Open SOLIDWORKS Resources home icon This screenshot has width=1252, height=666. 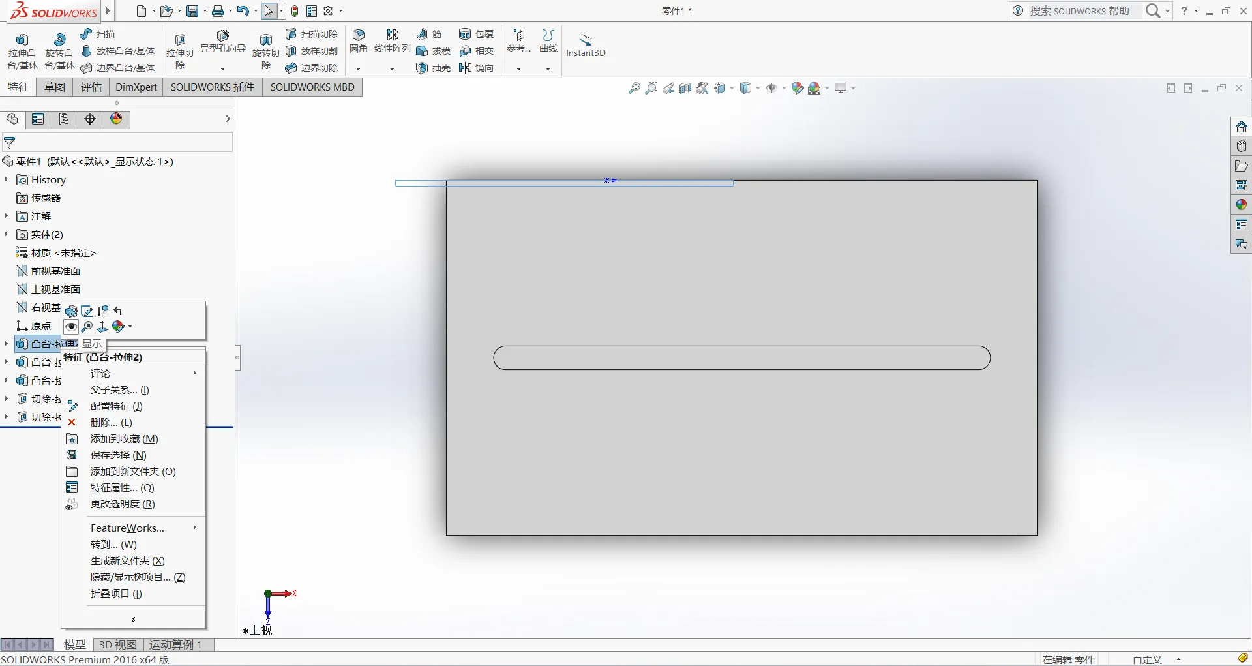[1242, 127]
